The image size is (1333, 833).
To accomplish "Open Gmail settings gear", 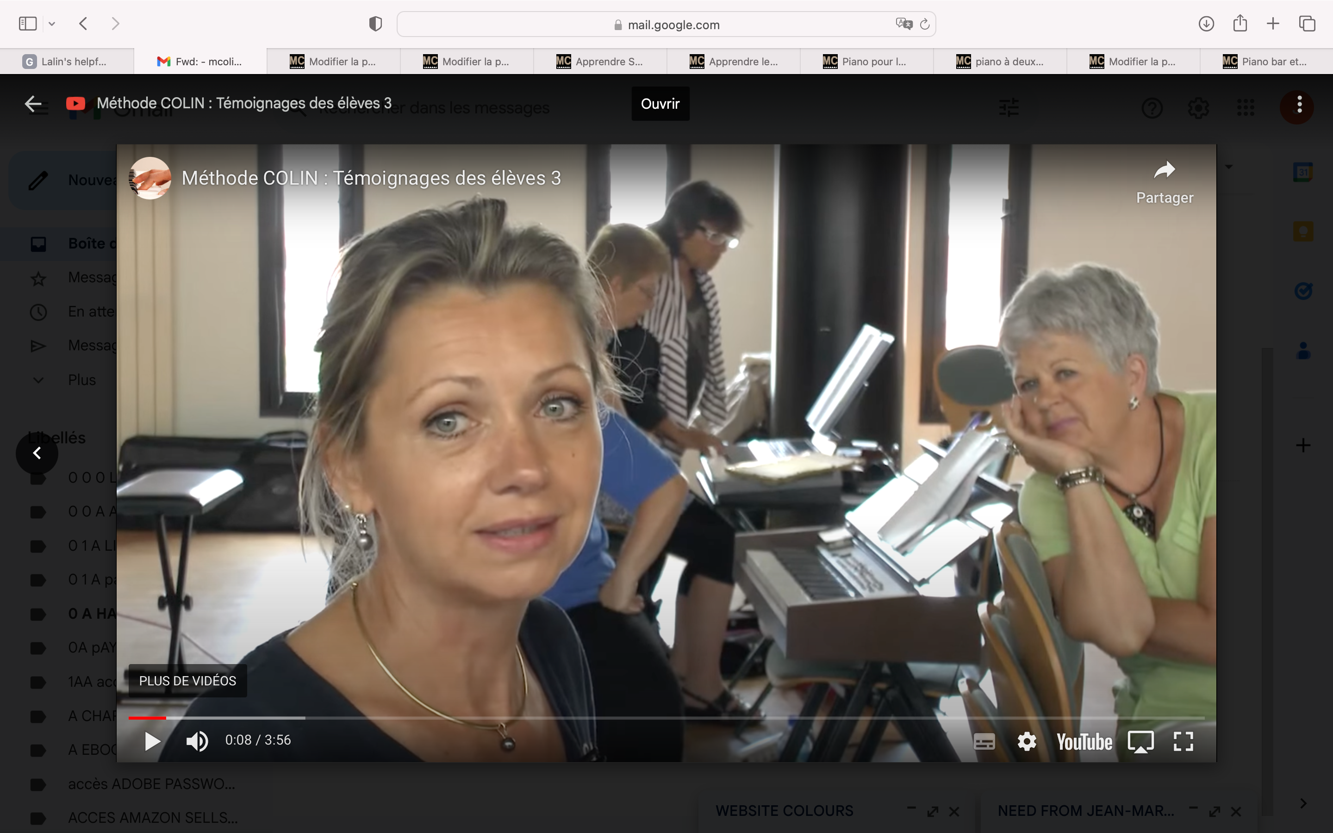I will (1199, 108).
